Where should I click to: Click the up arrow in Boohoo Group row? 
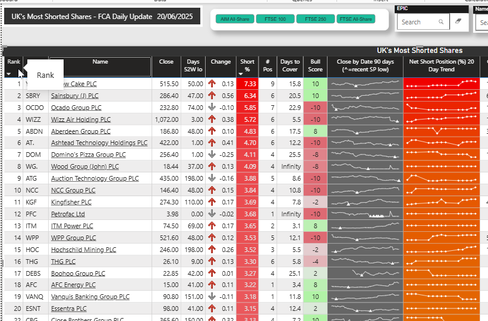click(212, 273)
